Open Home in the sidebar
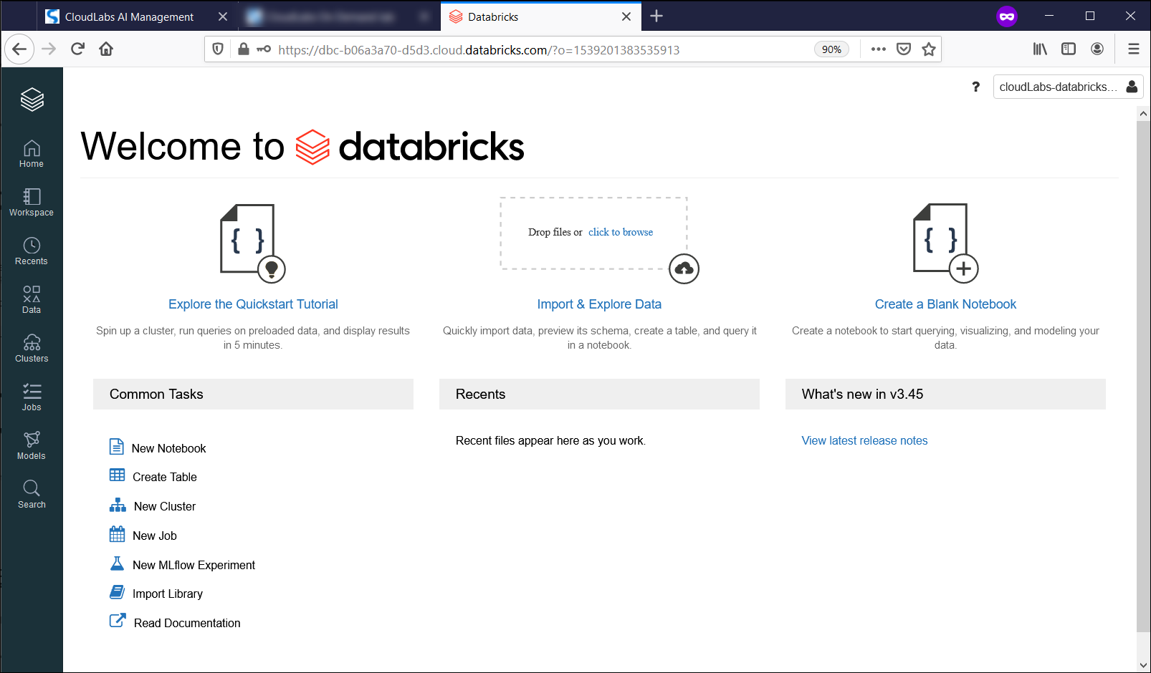Screen dimensions: 1151x673 pyautogui.click(x=32, y=154)
